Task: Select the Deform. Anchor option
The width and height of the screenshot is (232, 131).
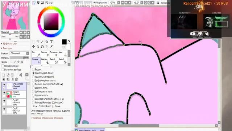Action: 33,84
